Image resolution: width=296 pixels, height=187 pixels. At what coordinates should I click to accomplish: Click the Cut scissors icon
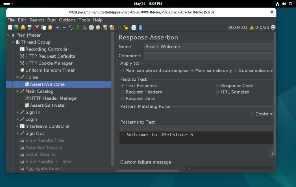(37, 28)
